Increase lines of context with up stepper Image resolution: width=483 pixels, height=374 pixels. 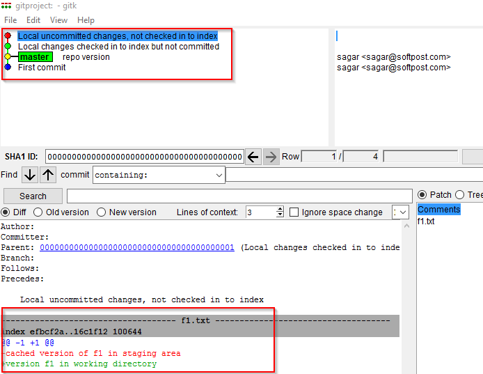point(280,209)
